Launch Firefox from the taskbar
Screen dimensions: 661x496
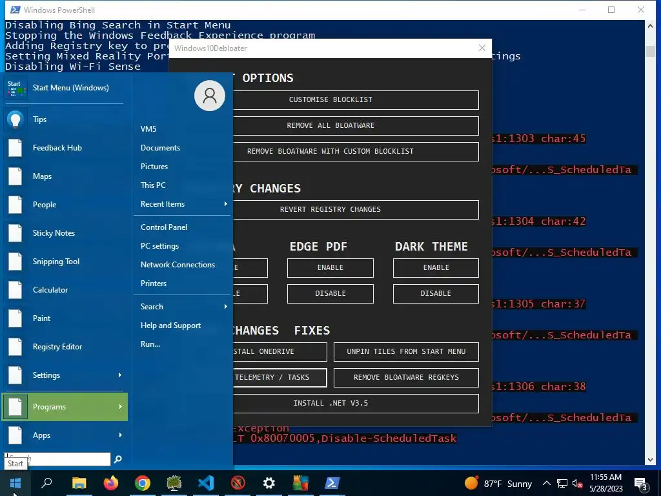[x=111, y=483]
